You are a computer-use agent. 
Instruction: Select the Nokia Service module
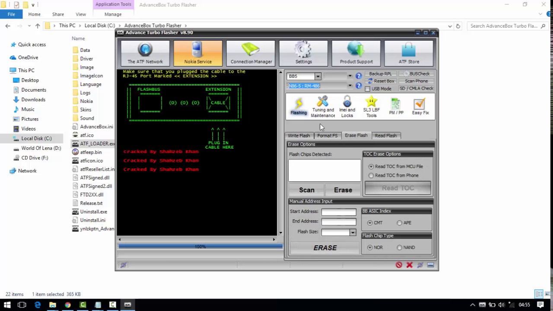(x=198, y=53)
